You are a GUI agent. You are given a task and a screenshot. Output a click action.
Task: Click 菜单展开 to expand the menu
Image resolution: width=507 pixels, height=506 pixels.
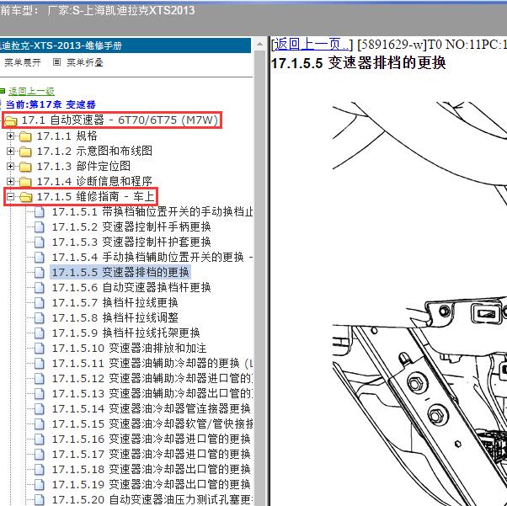click(x=22, y=62)
